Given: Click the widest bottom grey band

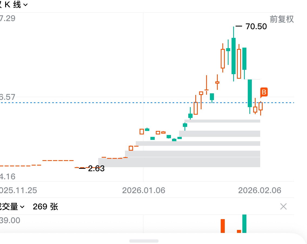Looking at the screenshot, I should (x=179, y=162).
